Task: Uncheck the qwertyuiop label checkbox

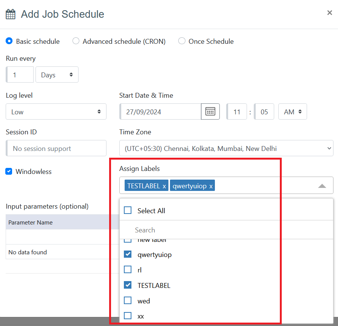Action: coord(128,255)
